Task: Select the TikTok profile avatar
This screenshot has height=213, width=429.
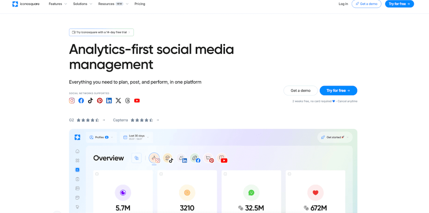Action: pos(168,158)
